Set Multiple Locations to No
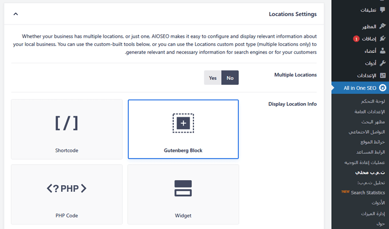 [x=230, y=78]
